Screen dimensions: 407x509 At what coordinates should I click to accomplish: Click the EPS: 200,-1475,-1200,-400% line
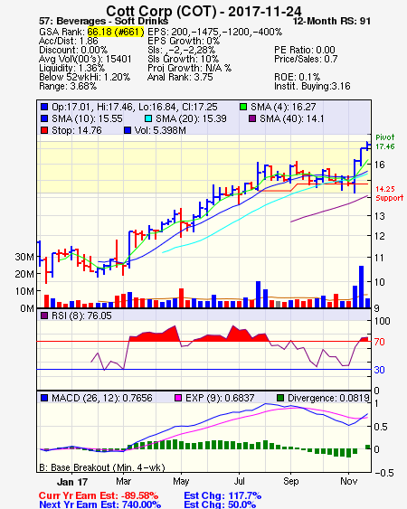pyautogui.click(x=214, y=32)
